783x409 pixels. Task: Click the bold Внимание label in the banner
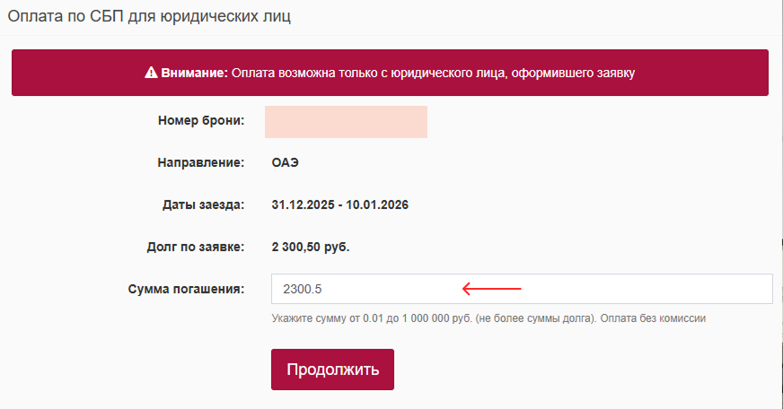click(195, 73)
